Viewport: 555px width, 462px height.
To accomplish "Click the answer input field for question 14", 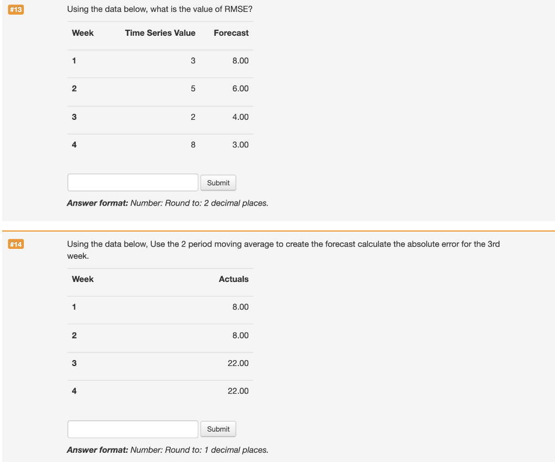I will pos(132,428).
